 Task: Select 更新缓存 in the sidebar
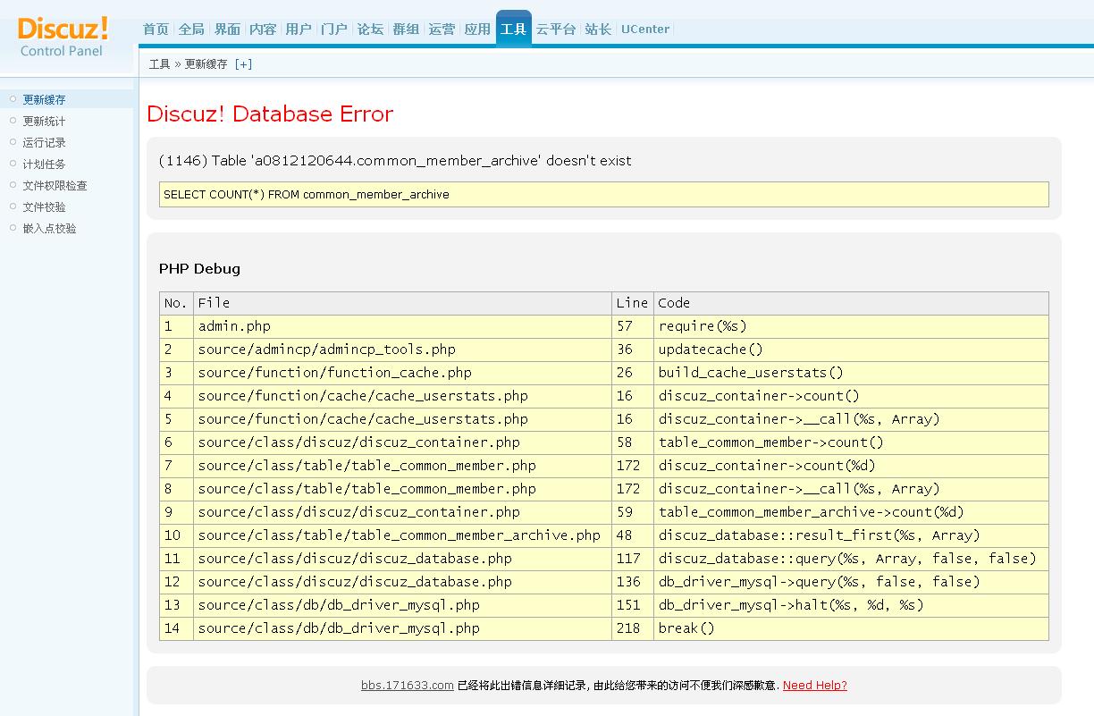tap(44, 100)
